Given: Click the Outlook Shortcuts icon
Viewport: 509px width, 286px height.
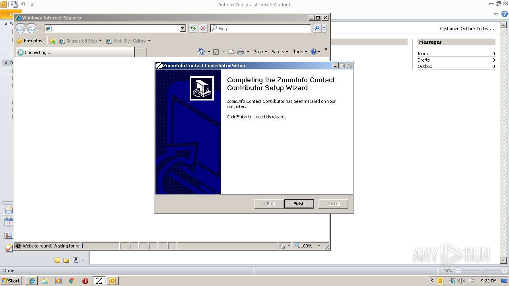Looking at the screenshot, I should [75, 260].
